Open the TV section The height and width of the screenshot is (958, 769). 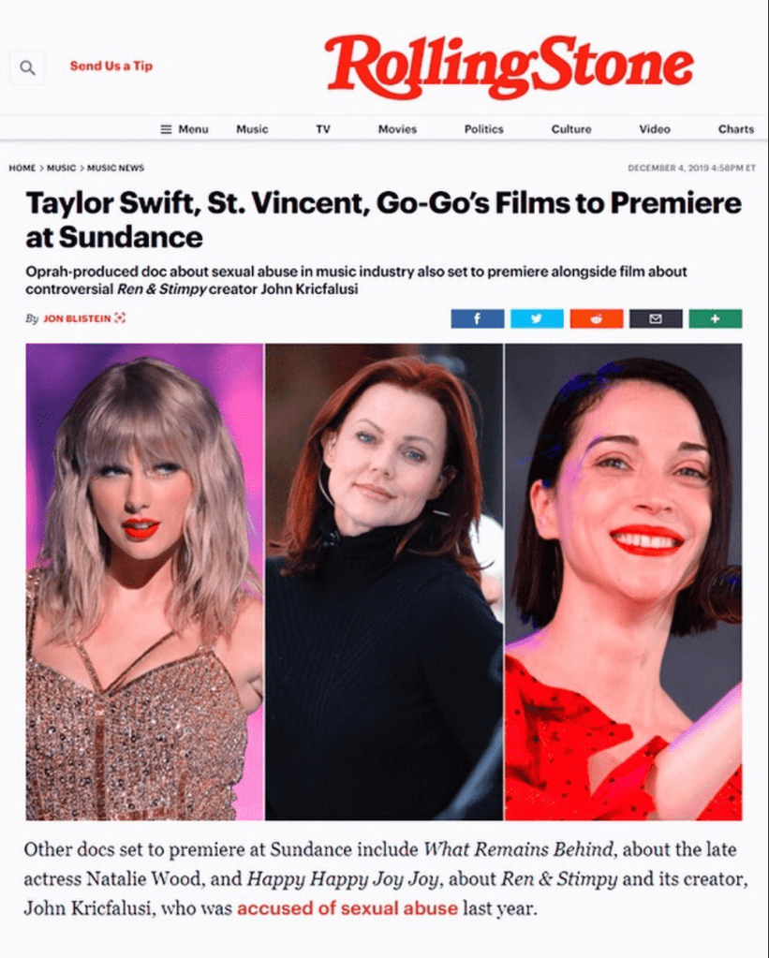click(x=323, y=129)
